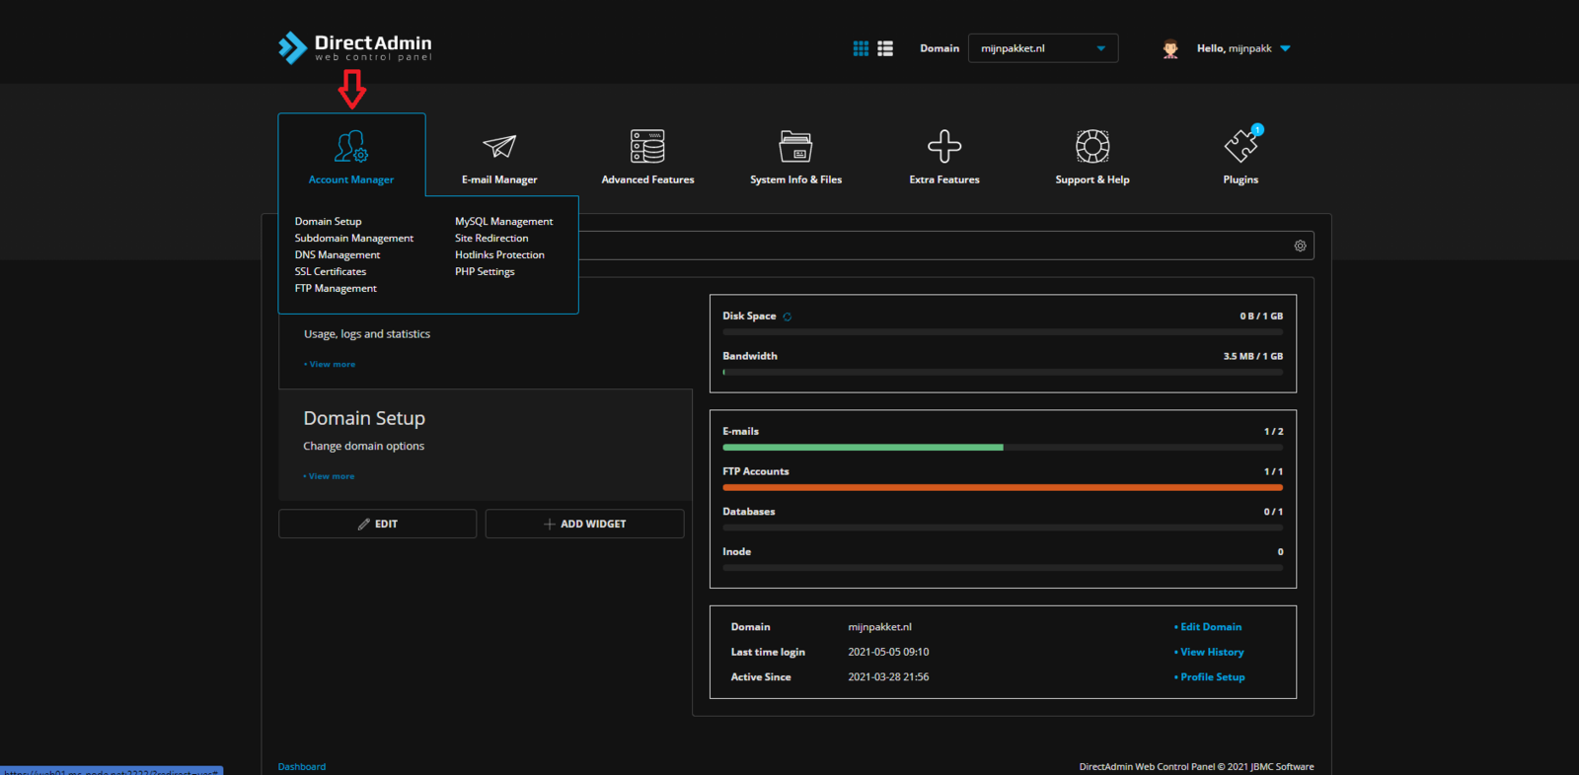This screenshot has height=775, width=1579.
Task: Click the Active Since date 2021-03-28 21:56
Action: click(888, 677)
